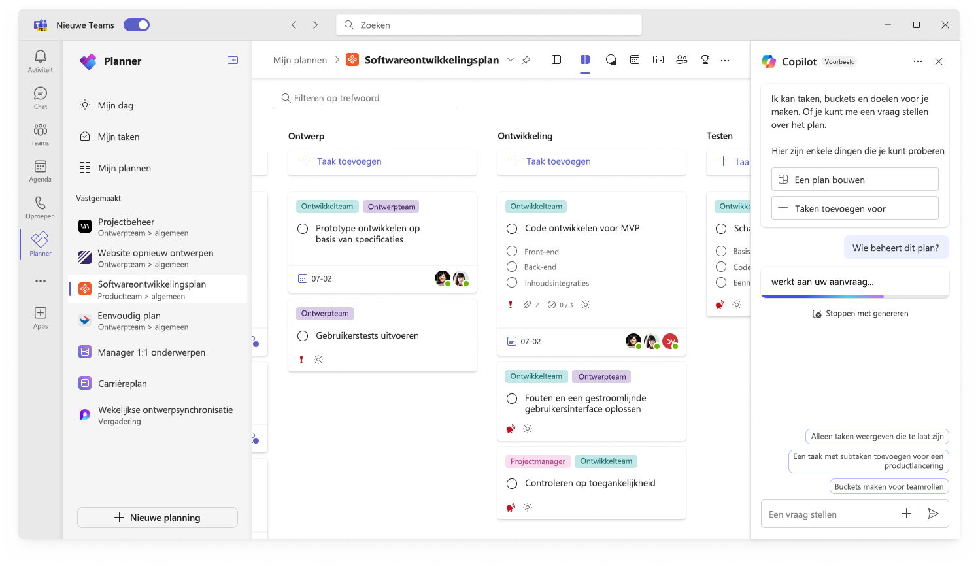Toggle the Nieuwe Teams switch

[x=137, y=25]
